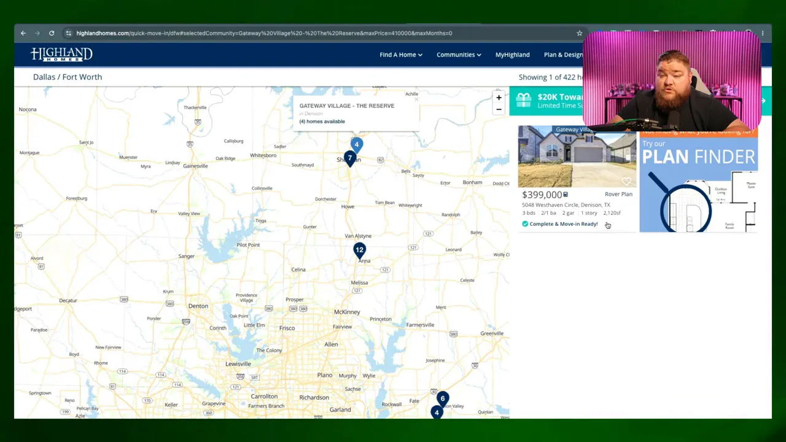
Task: Click the Prosper label on the map
Action: (295, 300)
